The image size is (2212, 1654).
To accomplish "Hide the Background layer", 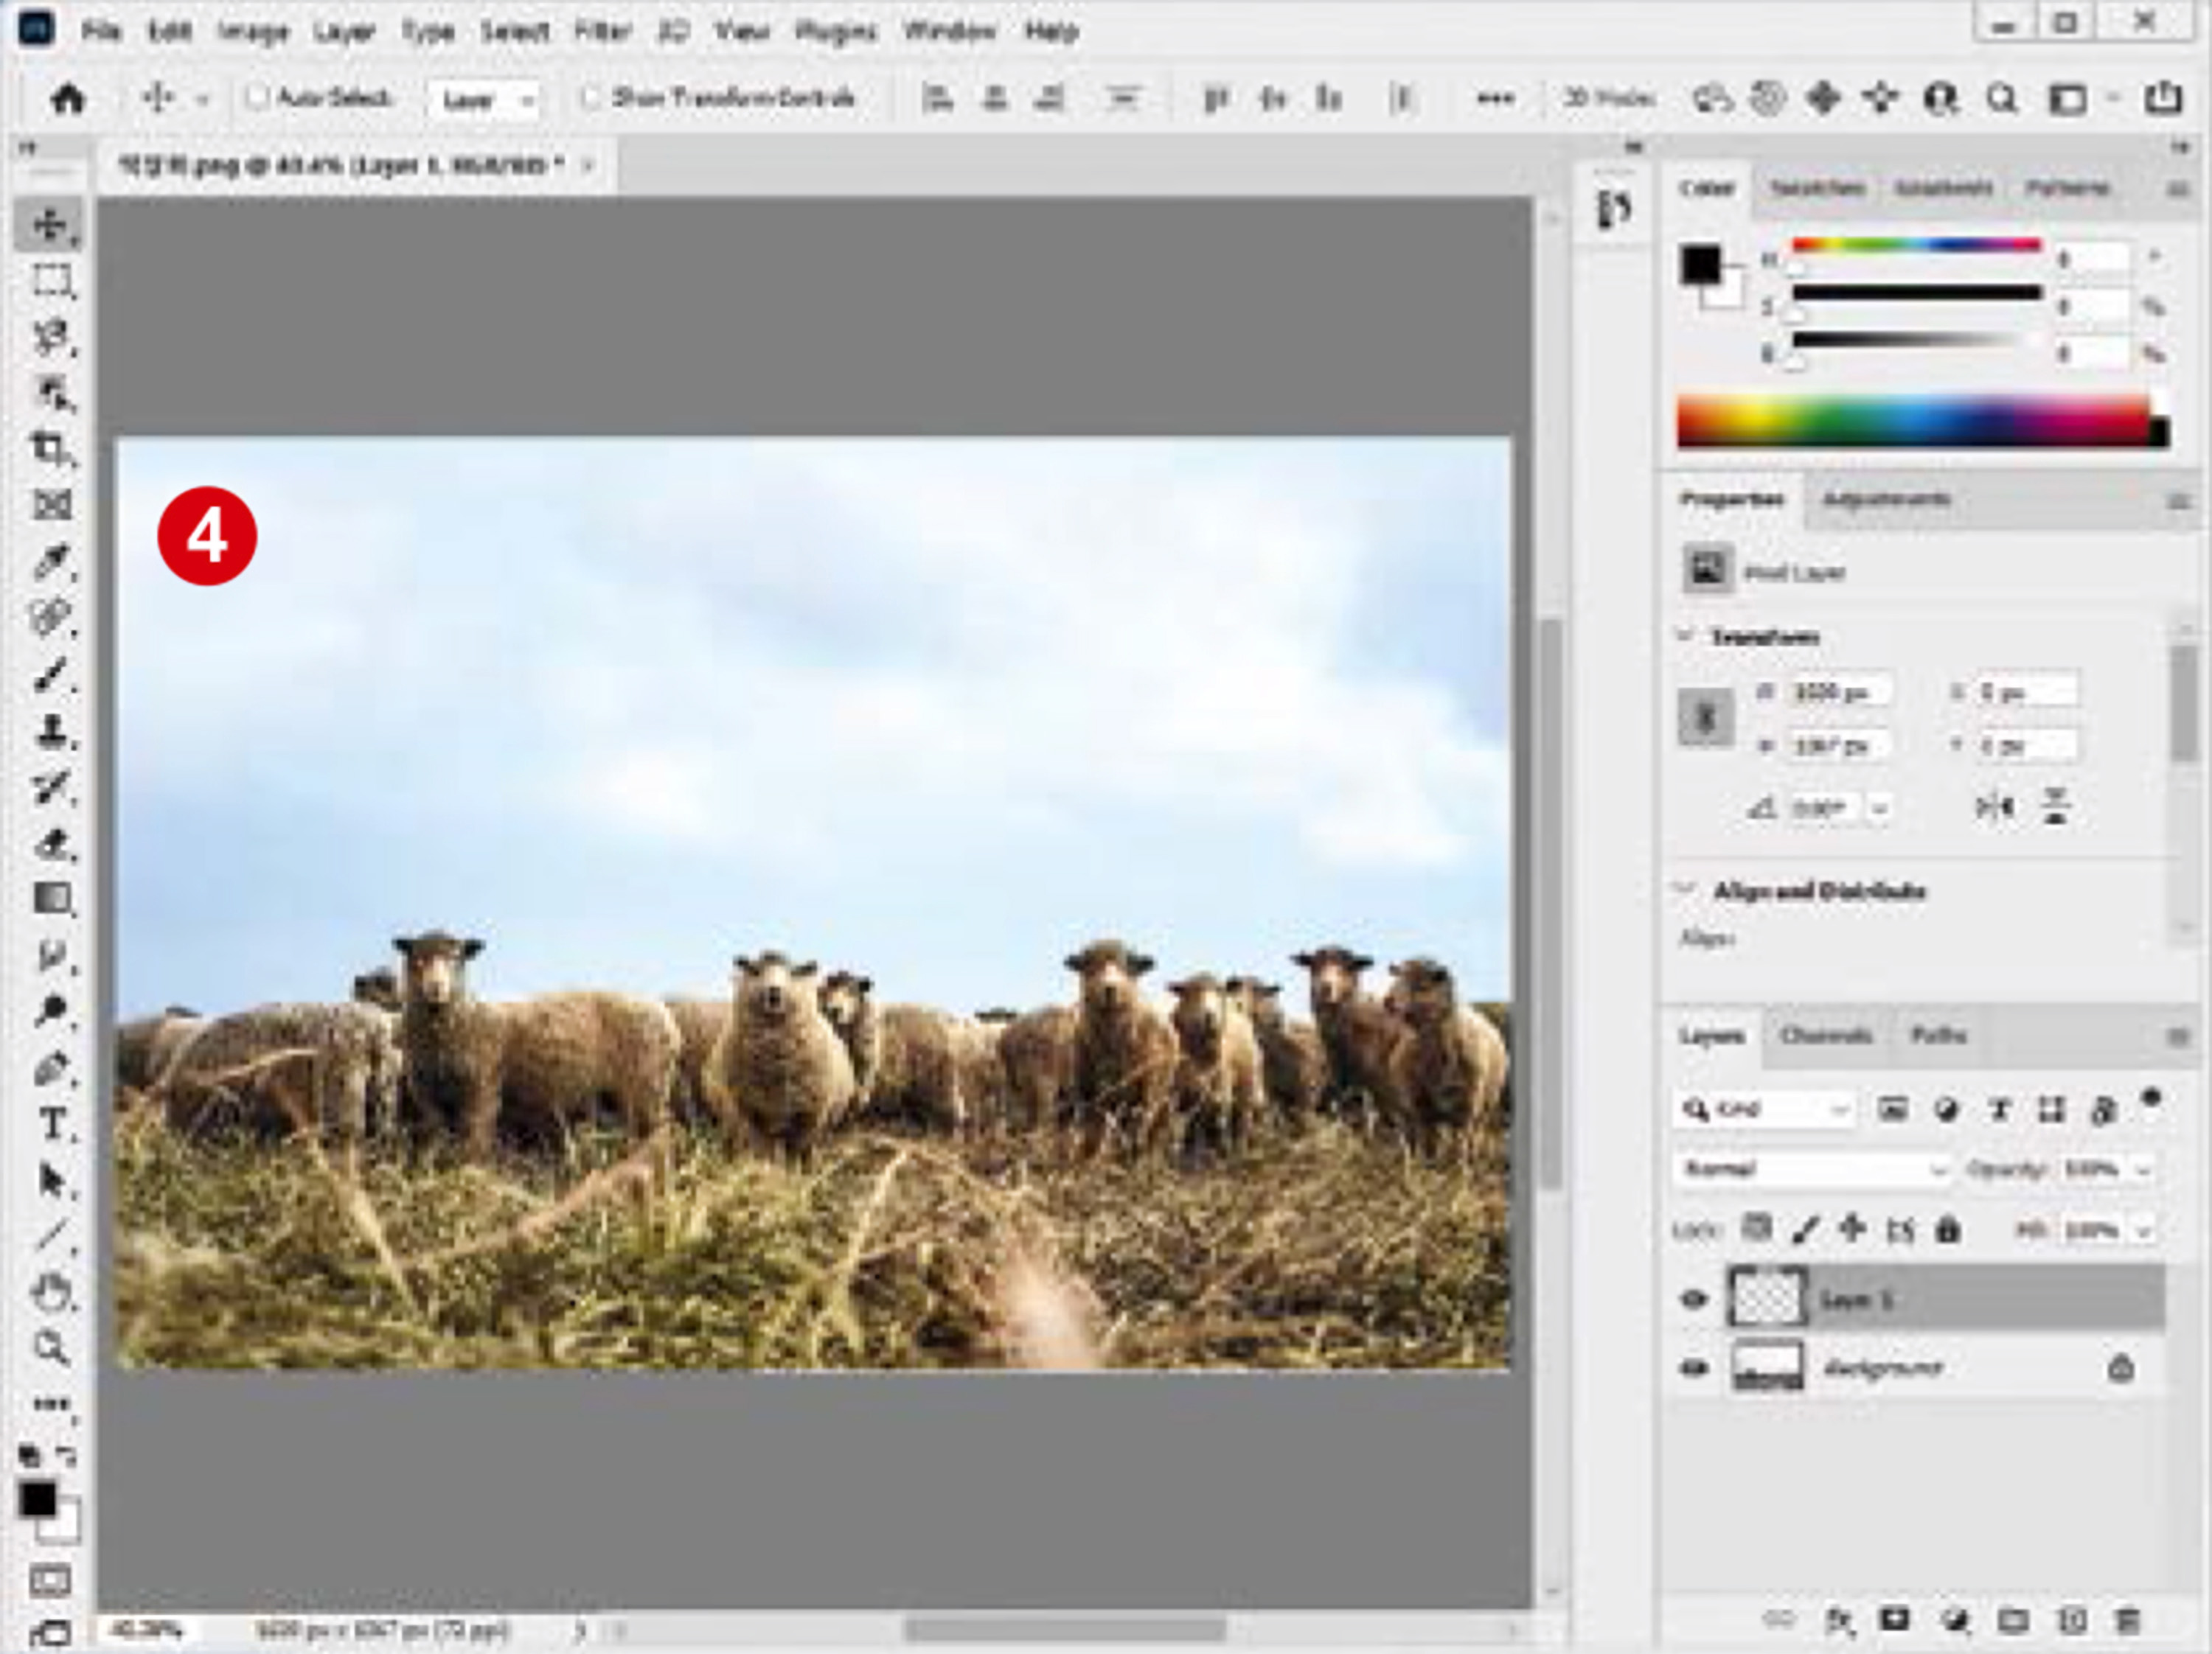I will click(x=1693, y=1367).
